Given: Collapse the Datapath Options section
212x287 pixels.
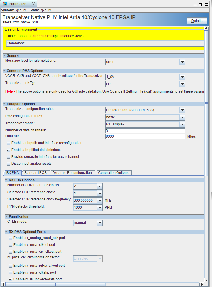Looking at the screenshot, I should [4, 104].
